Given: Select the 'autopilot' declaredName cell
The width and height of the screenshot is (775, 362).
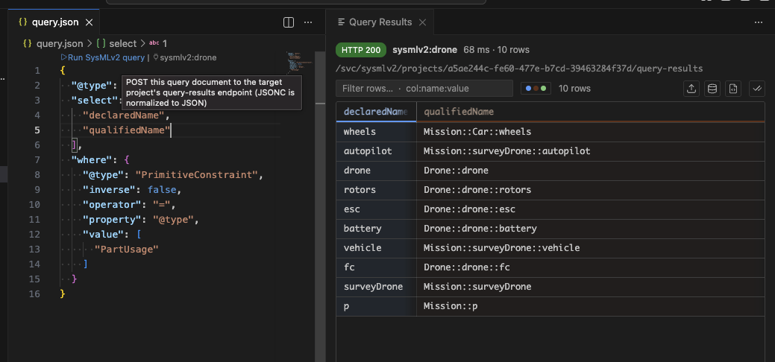Looking at the screenshot, I should pos(376,151).
